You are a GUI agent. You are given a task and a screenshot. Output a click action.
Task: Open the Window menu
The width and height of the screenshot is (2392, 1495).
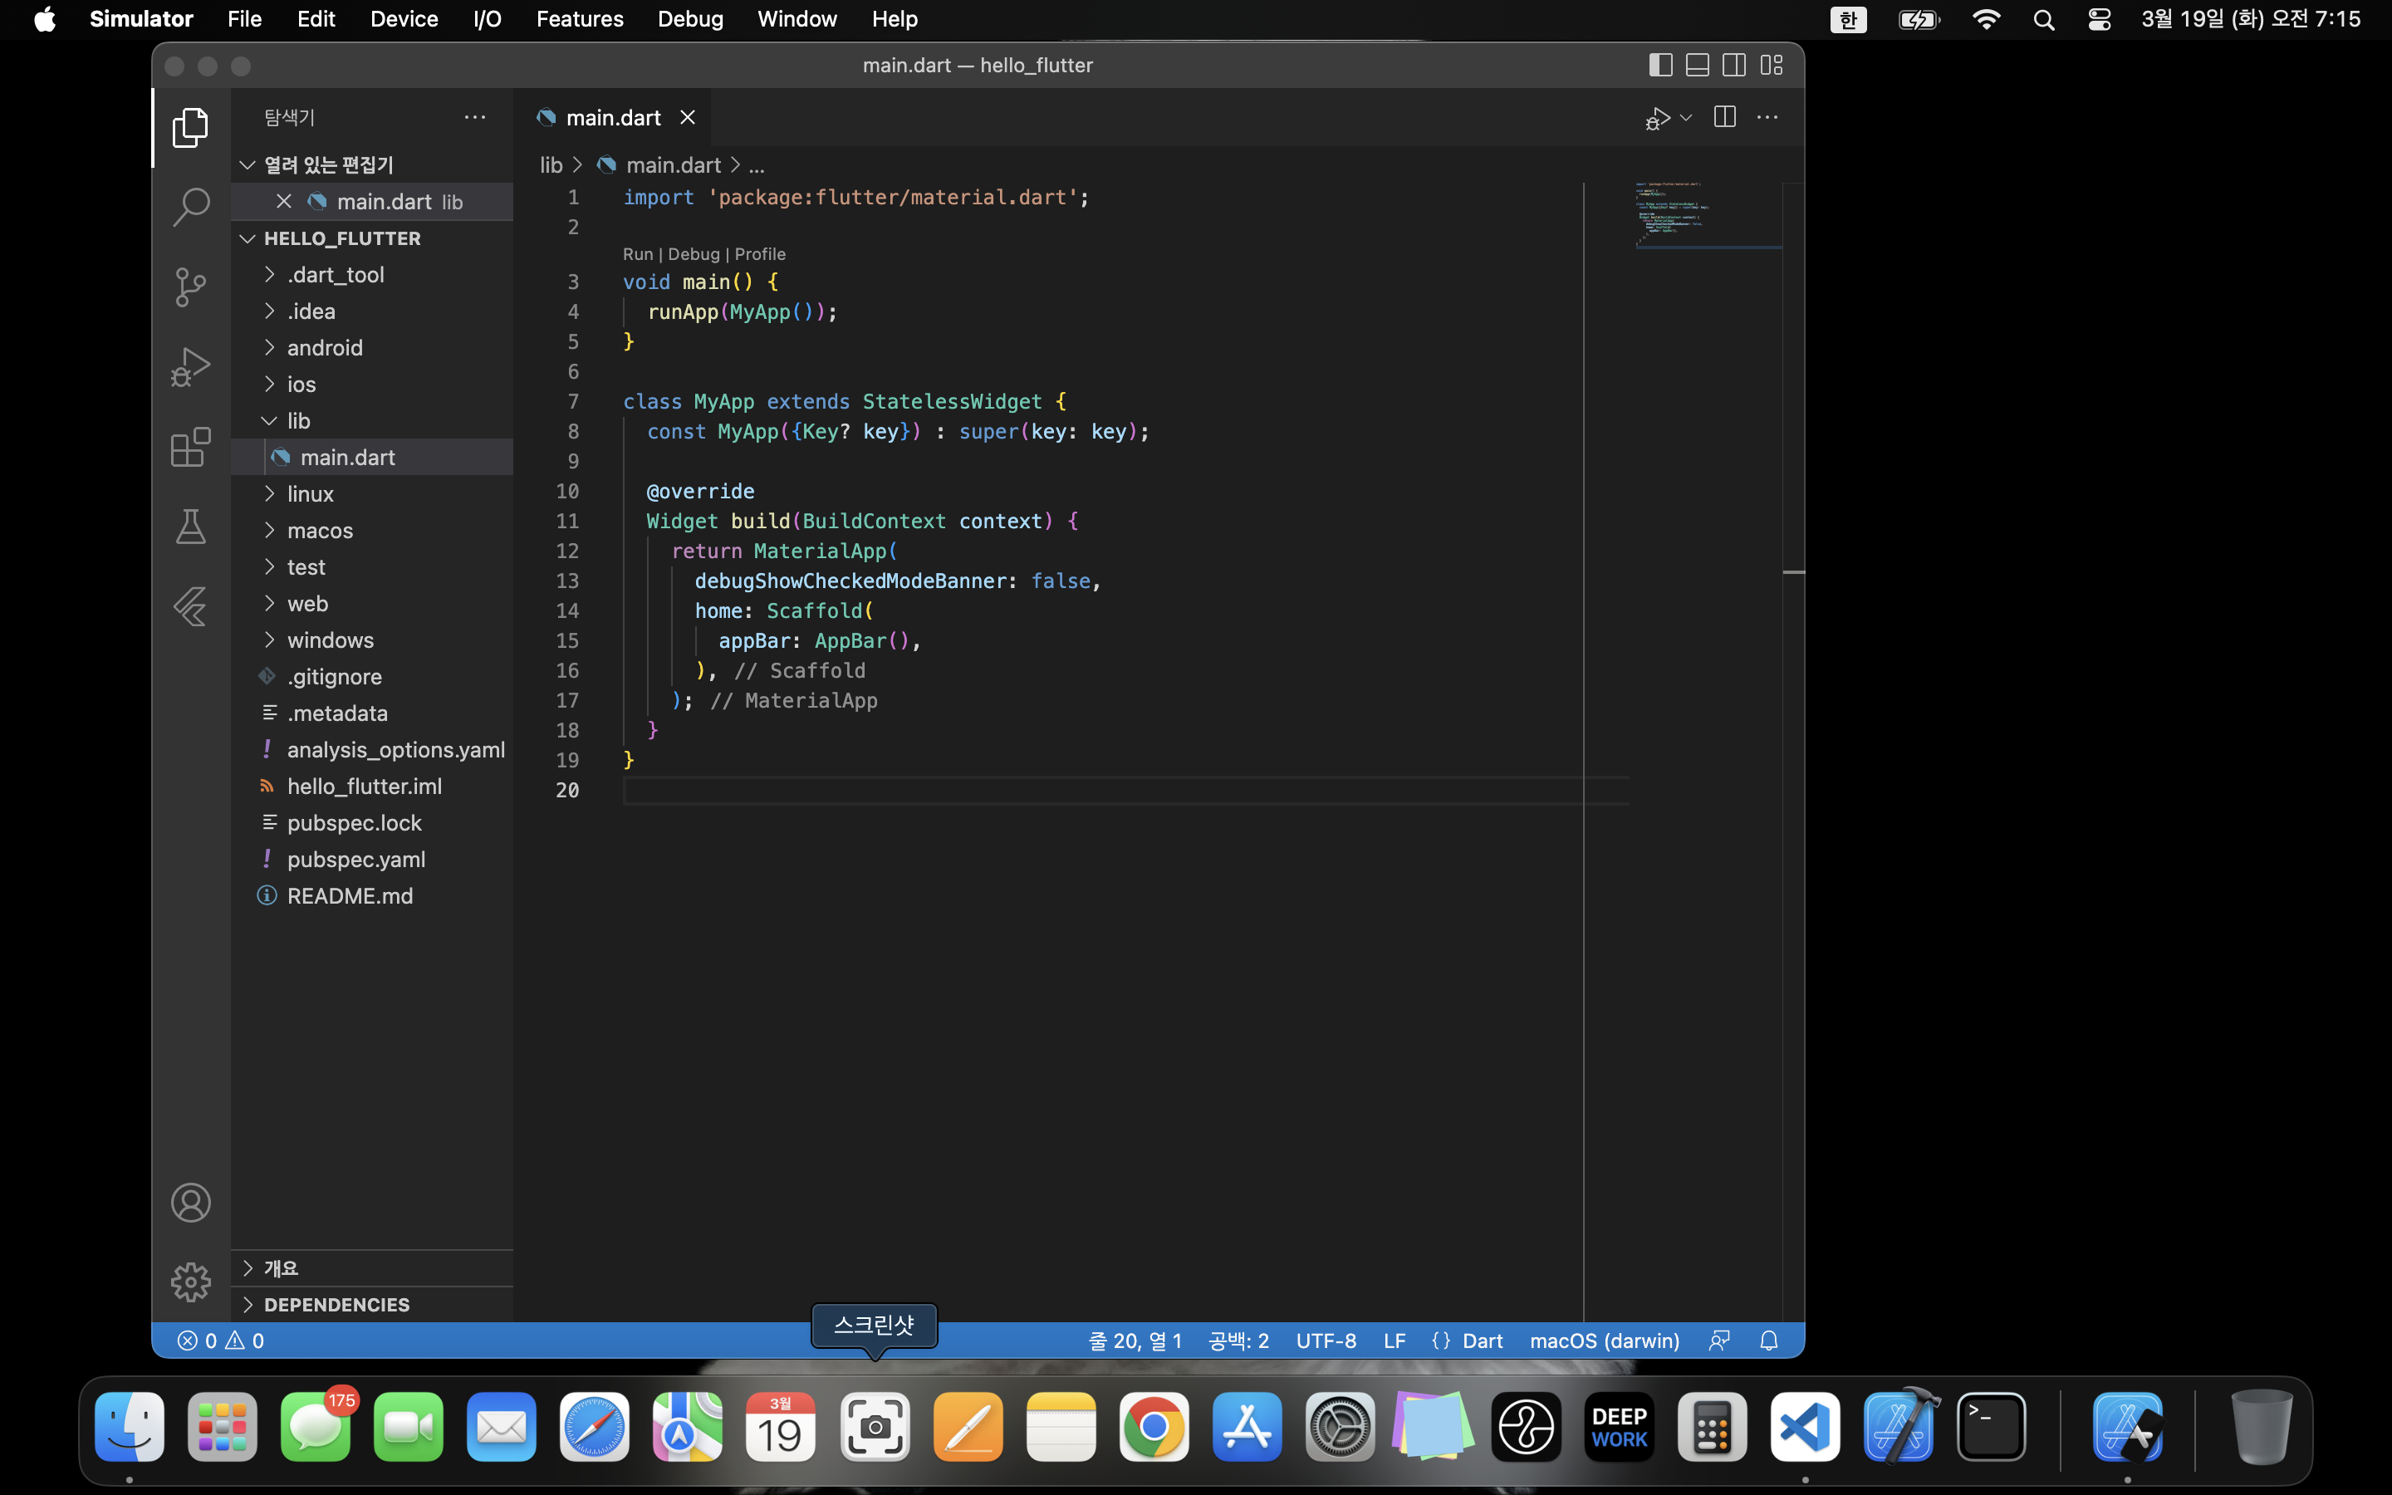point(797,19)
